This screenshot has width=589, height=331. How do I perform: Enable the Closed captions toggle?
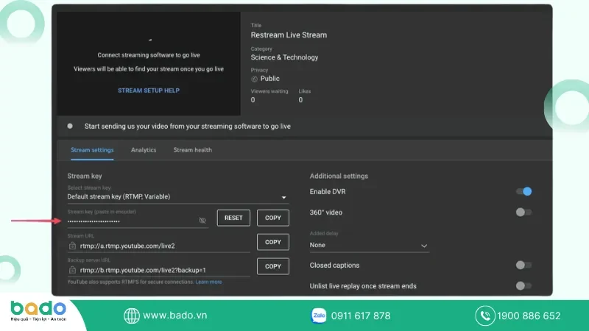click(x=524, y=266)
